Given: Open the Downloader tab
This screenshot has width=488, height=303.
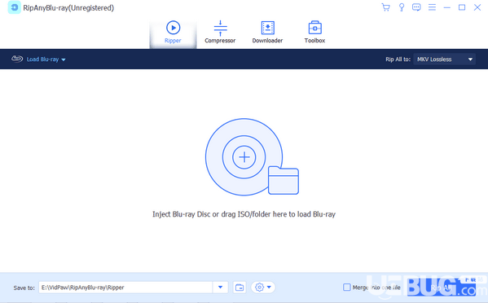Looking at the screenshot, I should 268,33.
